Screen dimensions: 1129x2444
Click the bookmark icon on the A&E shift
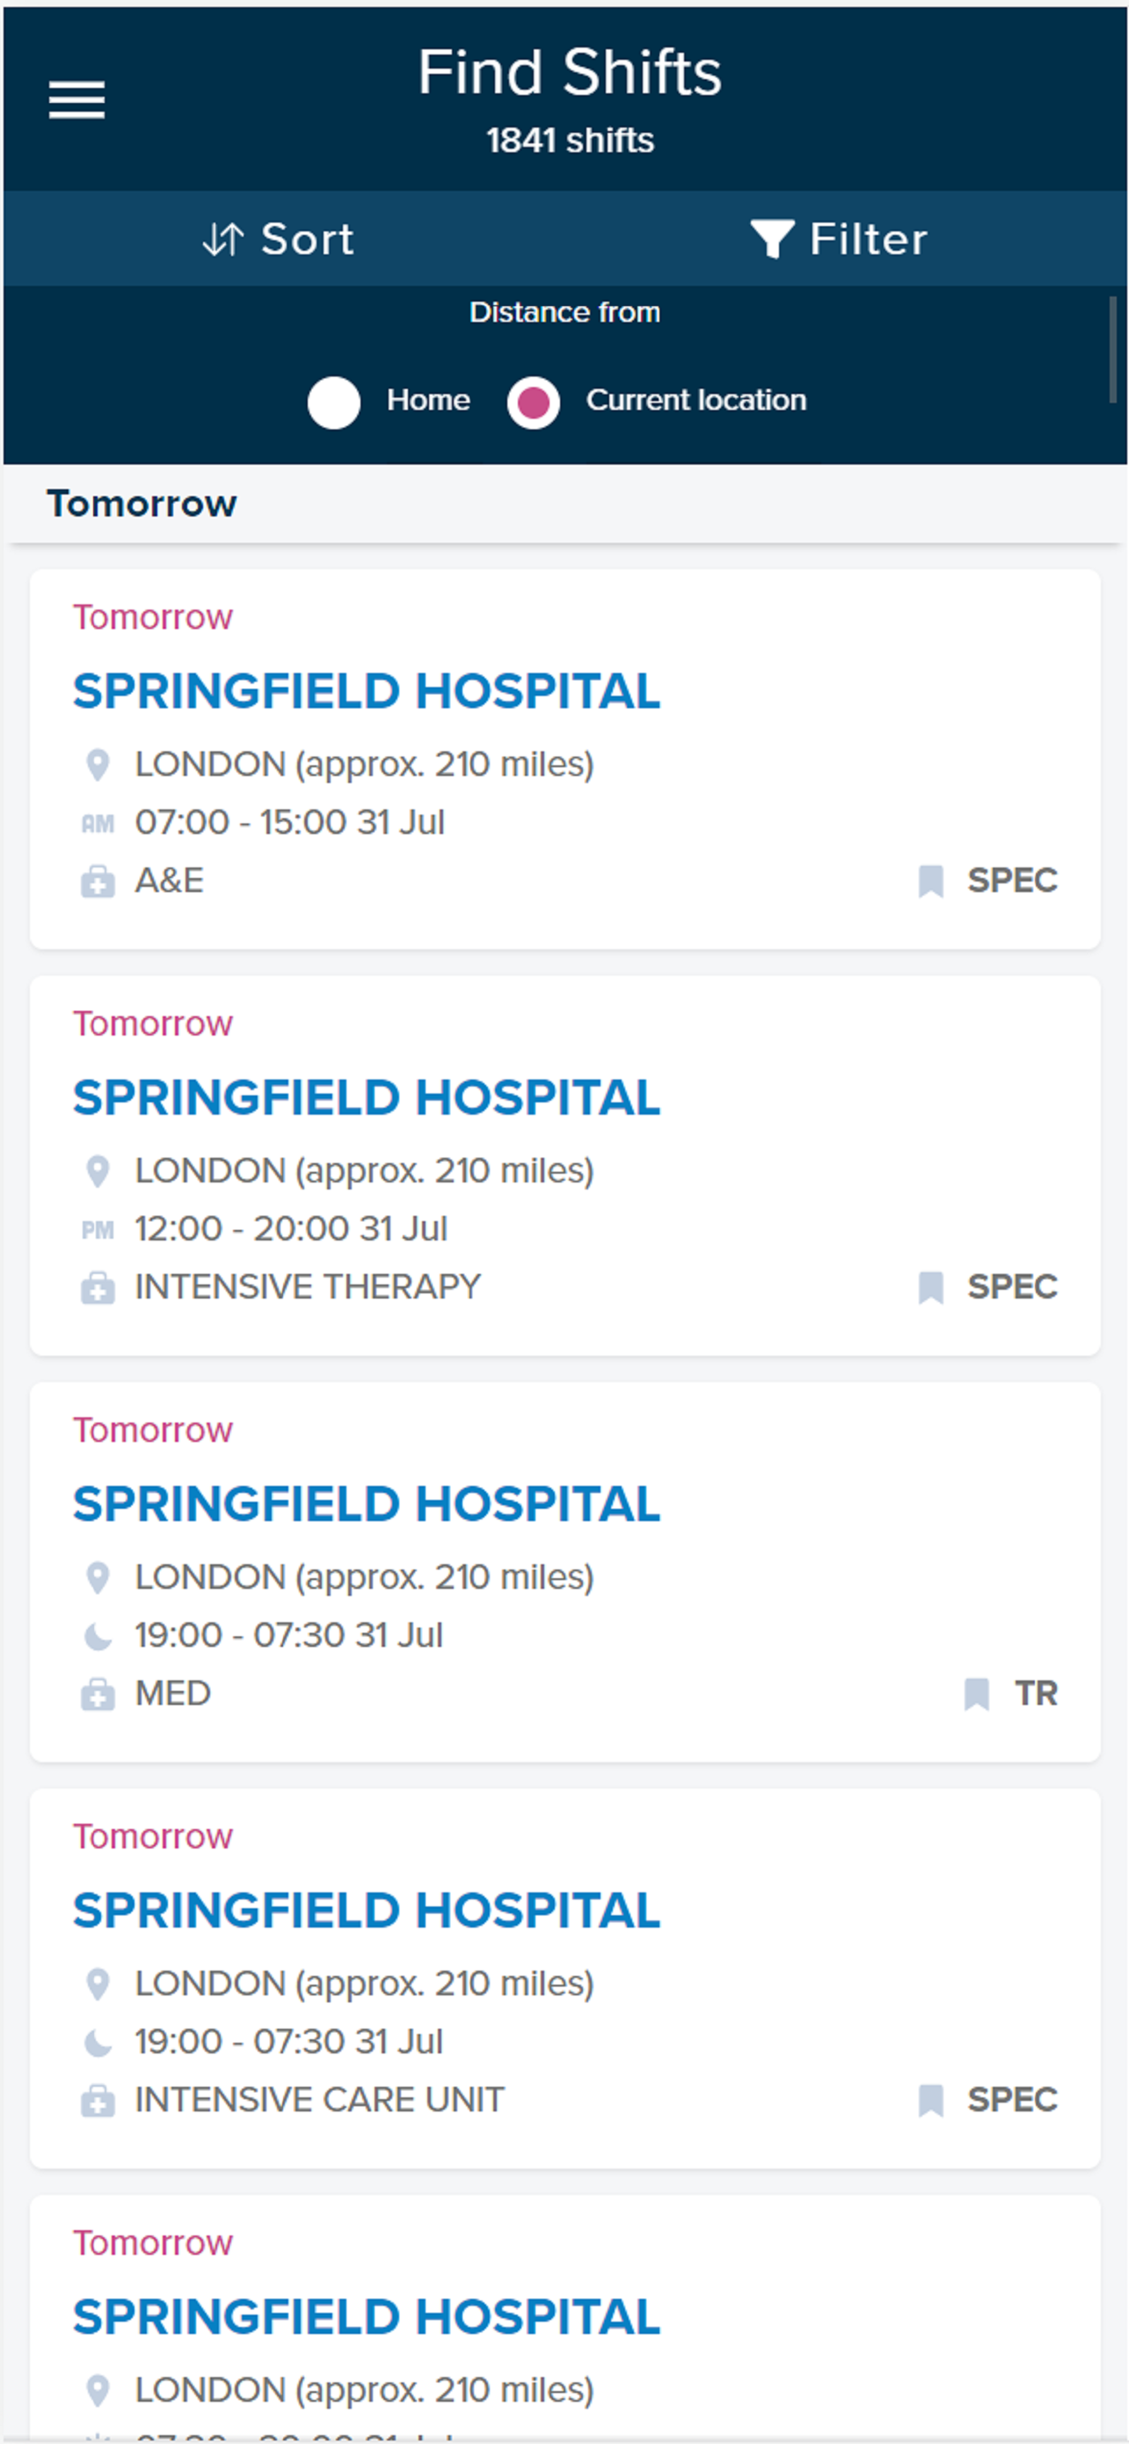point(931,881)
